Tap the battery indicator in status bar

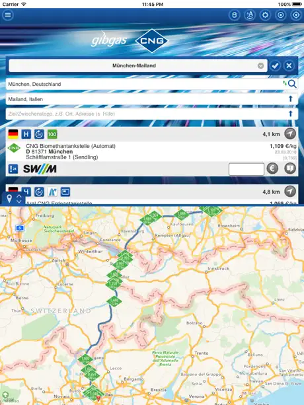tap(297, 4)
